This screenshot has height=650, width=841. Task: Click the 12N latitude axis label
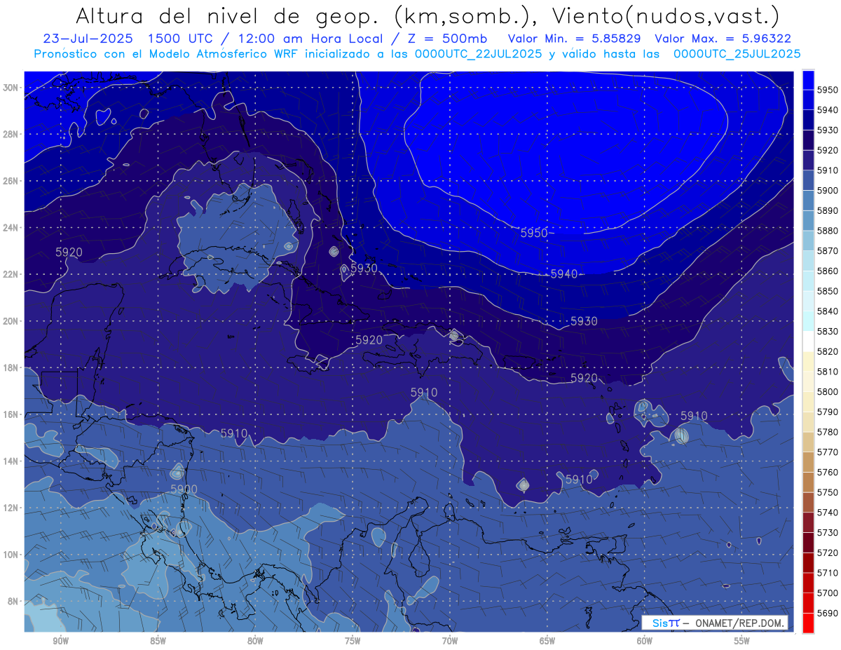click(x=11, y=508)
